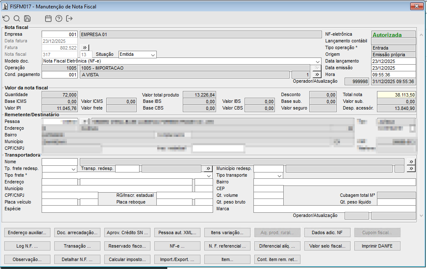
Task: Save the record using the diskette icon
Action: (27, 18)
